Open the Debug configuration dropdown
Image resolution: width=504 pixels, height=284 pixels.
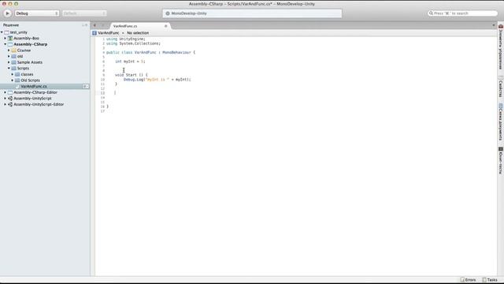pos(37,13)
